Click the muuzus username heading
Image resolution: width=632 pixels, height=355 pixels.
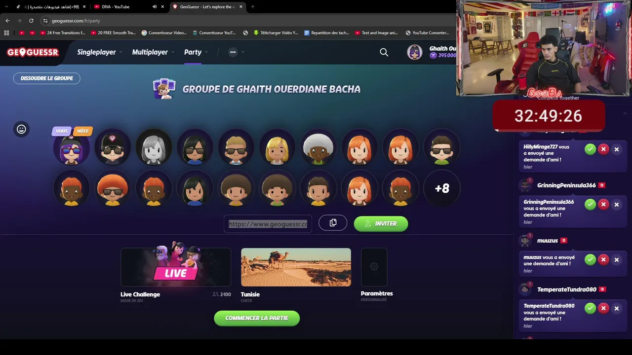tap(548, 241)
